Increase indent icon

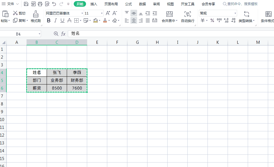point(155,13)
